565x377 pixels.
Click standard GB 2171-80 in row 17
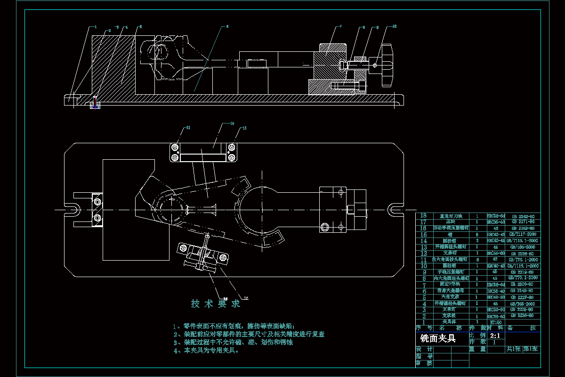point(523,221)
